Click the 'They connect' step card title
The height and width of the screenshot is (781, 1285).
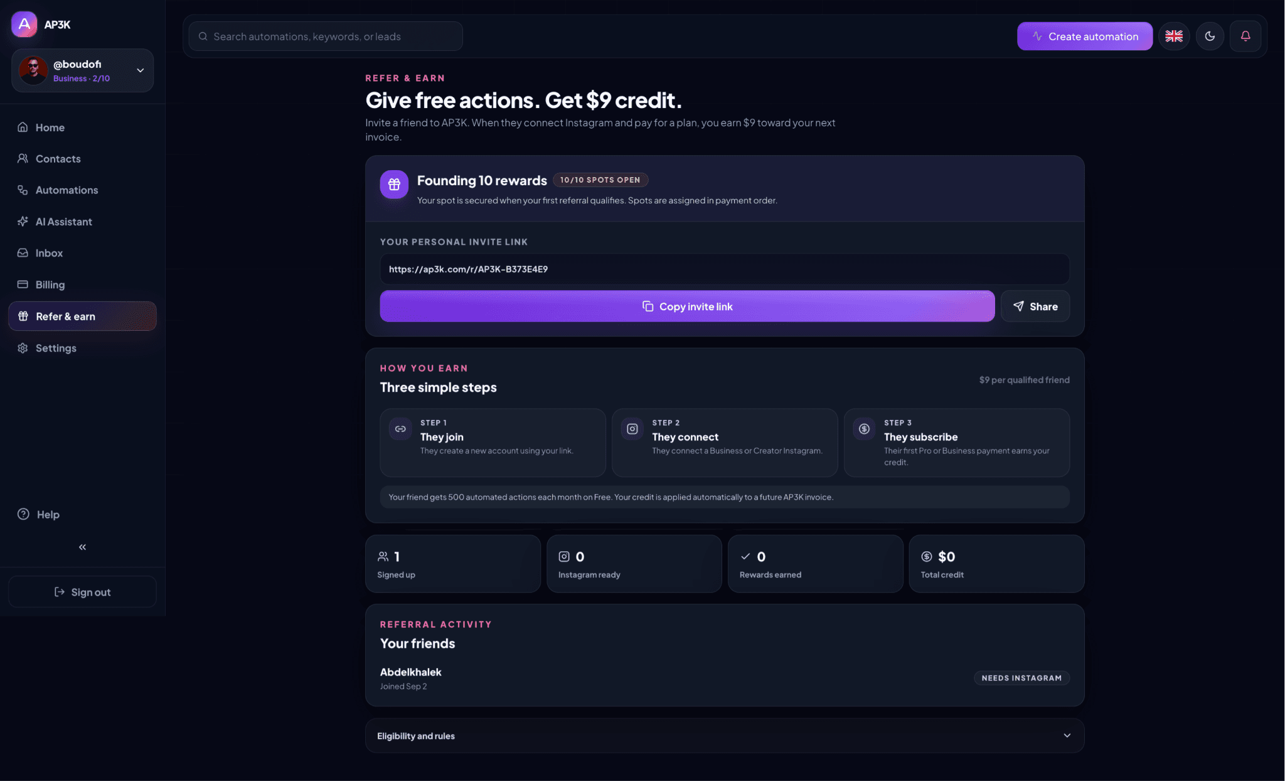[685, 437]
